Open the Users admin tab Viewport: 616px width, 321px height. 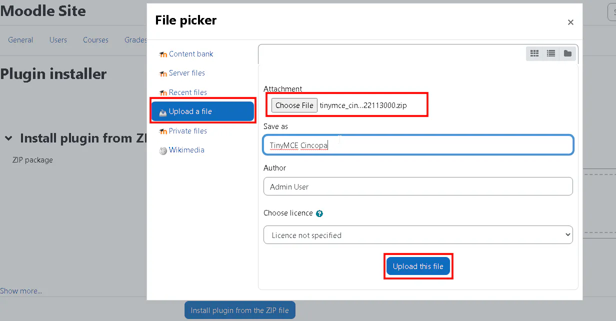[58, 40]
